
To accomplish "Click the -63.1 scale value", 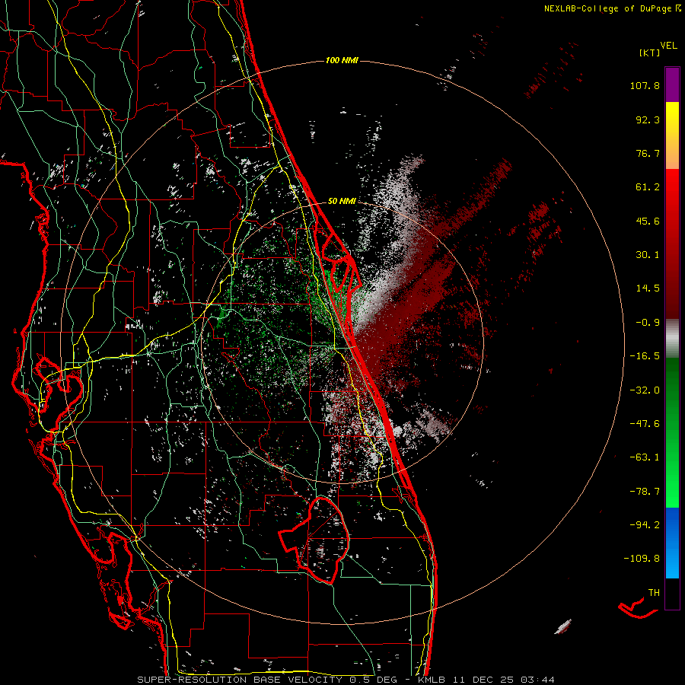I will pos(645,457).
